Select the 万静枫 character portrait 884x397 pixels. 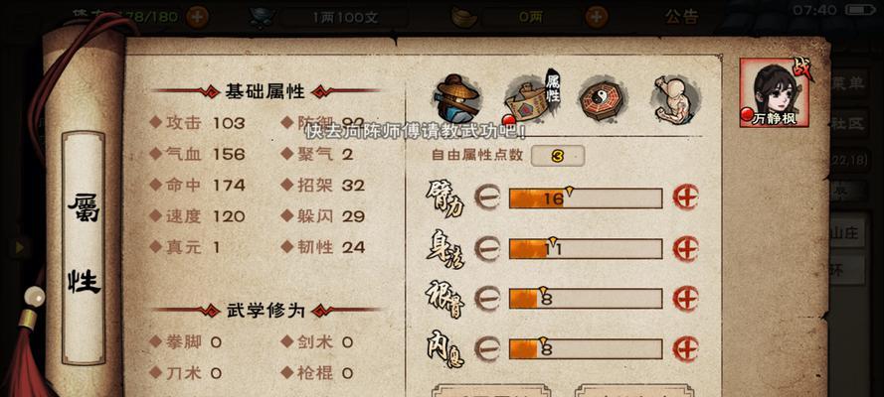tap(776, 92)
